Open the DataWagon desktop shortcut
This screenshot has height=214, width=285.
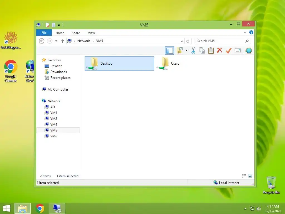pyautogui.click(x=11, y=40)
